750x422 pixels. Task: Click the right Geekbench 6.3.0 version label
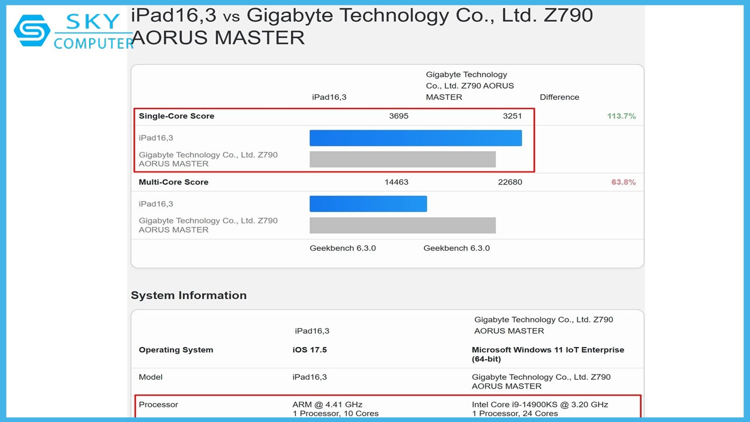pos(456,248)
